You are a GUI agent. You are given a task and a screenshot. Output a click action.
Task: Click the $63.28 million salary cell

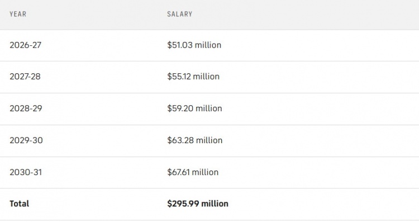point(195,140)
